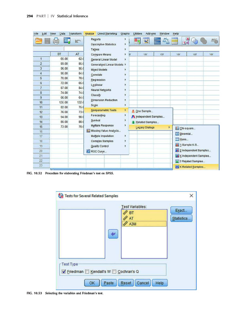
Task: Click the Open data document folder icon
Action: [x=39, y=41]
